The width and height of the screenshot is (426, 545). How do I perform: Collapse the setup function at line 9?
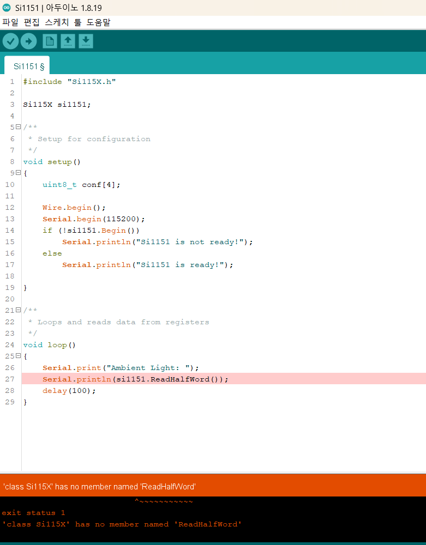[19, 173]
